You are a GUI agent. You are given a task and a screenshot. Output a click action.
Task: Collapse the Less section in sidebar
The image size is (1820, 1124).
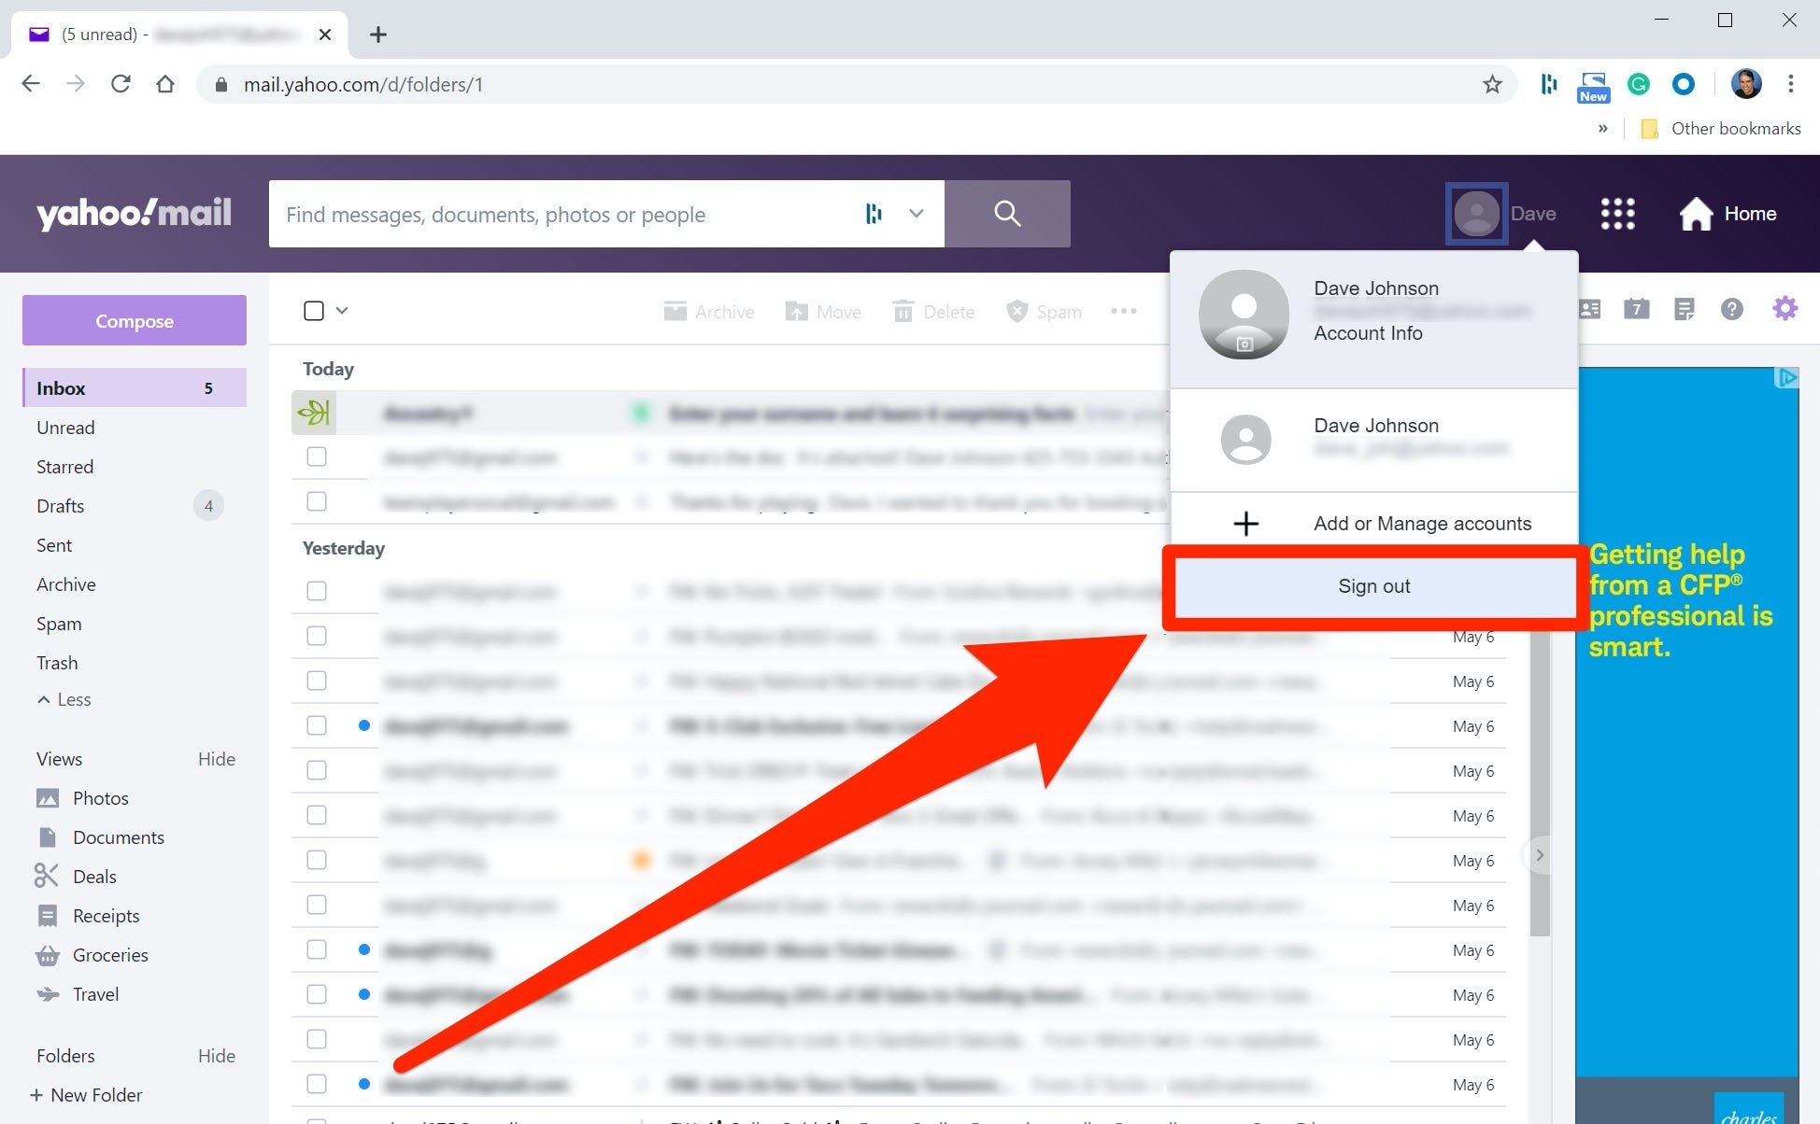63,699
